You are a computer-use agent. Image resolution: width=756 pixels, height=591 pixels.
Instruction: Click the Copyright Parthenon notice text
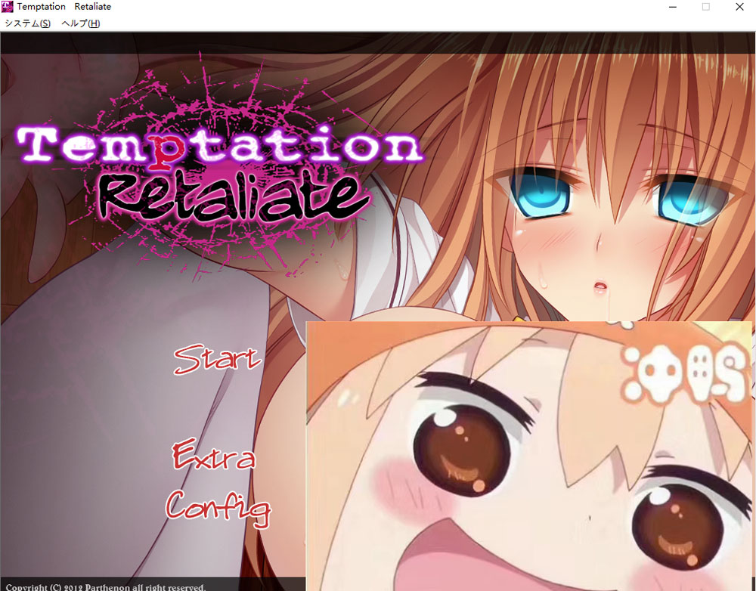pos(106,587)
